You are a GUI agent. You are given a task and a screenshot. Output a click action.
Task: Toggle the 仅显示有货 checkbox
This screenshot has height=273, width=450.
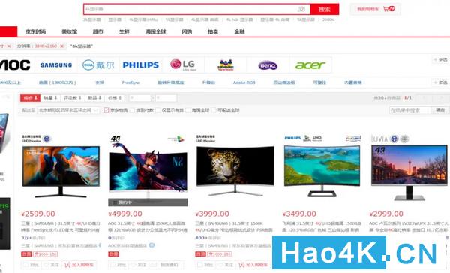(x=157, y=110)
